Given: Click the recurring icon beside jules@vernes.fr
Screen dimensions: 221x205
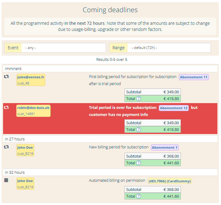Looking at the screenshot, I should [6, 77].
